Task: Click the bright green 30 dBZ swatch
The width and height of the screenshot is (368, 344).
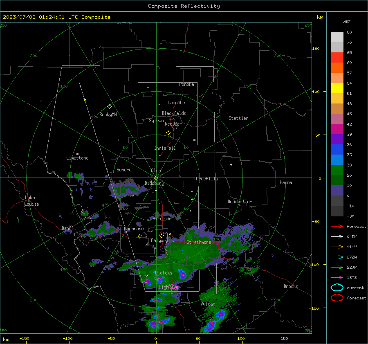Action: click(x=337, y=170)
